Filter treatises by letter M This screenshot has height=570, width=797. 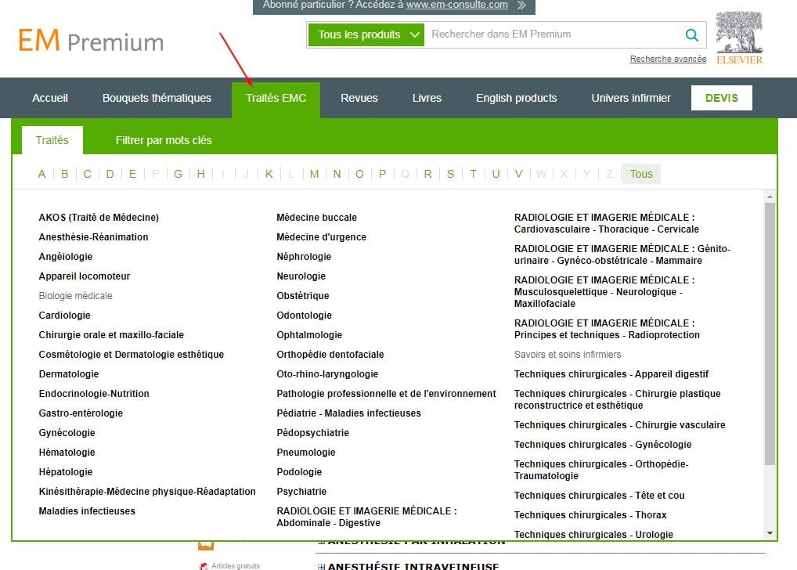[314, 174]
